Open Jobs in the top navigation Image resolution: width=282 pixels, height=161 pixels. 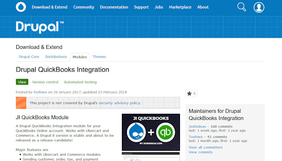pyautogui.click(x=159, y=7)
